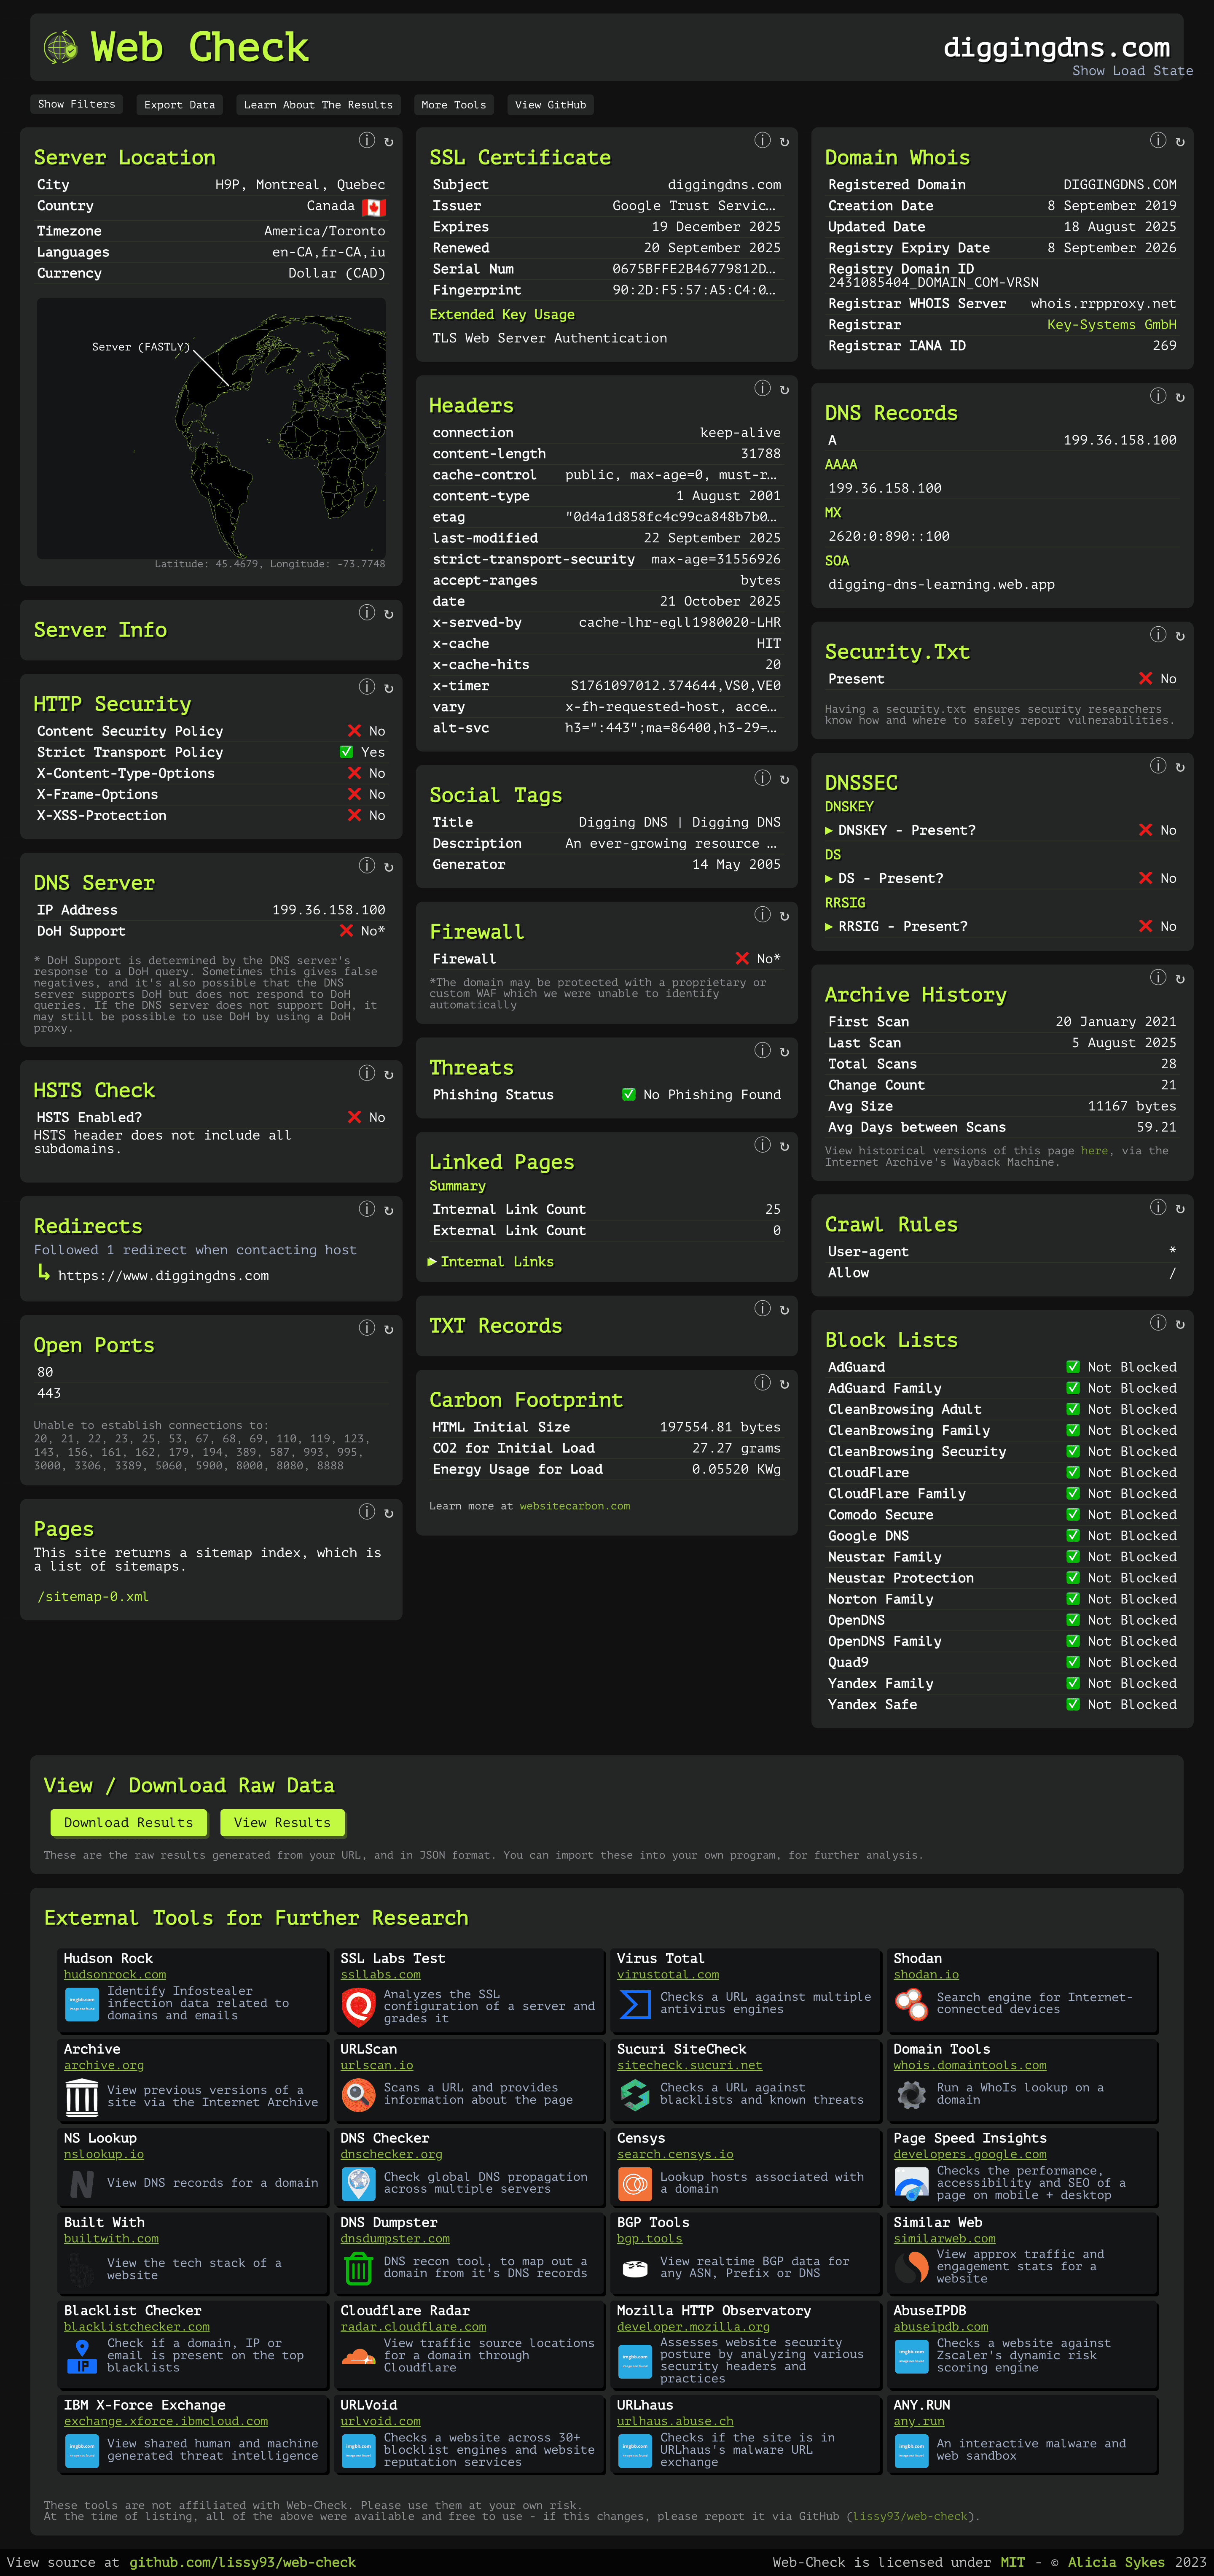Click the No Phishing Found check box
Screen dimensions: 1214x2576
tap(628, 1094)
